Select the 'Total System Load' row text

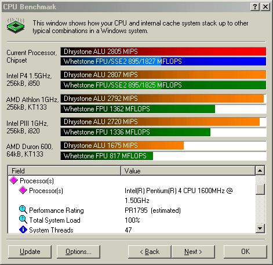pyautogui.click(x=54, y=220)
